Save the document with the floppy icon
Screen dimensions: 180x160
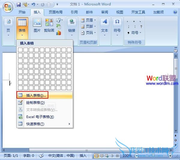[x=19, y=4]
